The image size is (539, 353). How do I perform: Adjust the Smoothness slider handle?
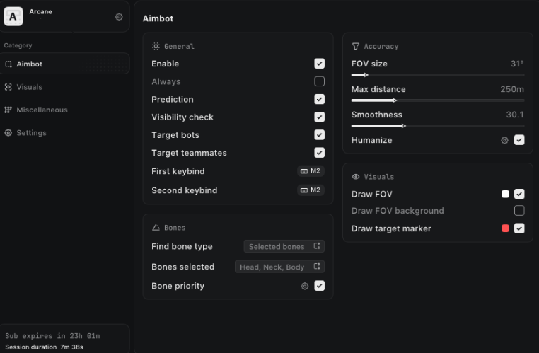pyautogui.click(x=404, y=126)
